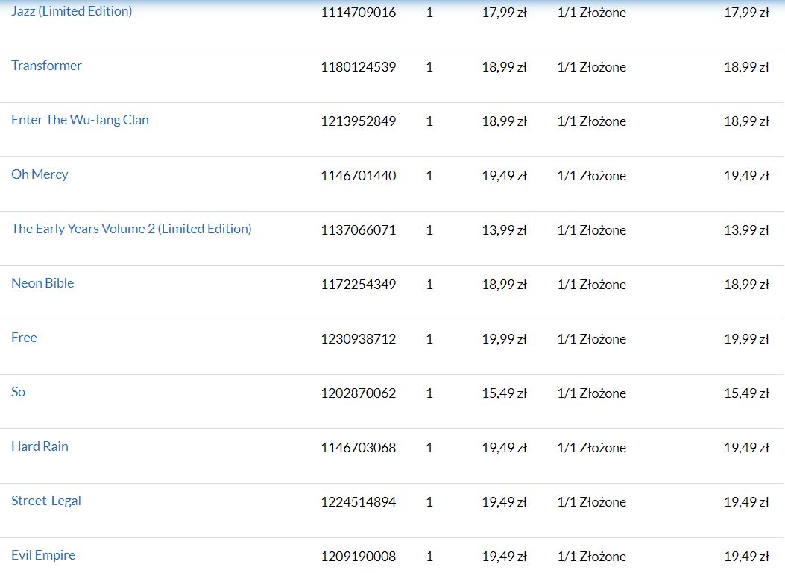The width and height of the screenshot is (785, 573).
Task: Click the 17,99 zł unit price for Jazz
Action: (505, 13)
